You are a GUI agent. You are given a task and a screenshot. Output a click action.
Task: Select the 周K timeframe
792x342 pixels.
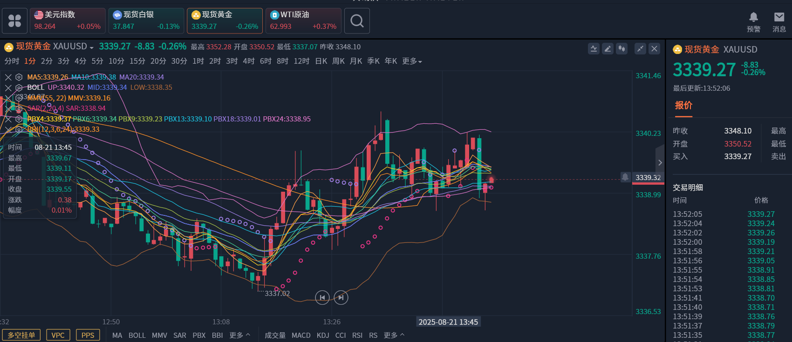click(338, 61)
